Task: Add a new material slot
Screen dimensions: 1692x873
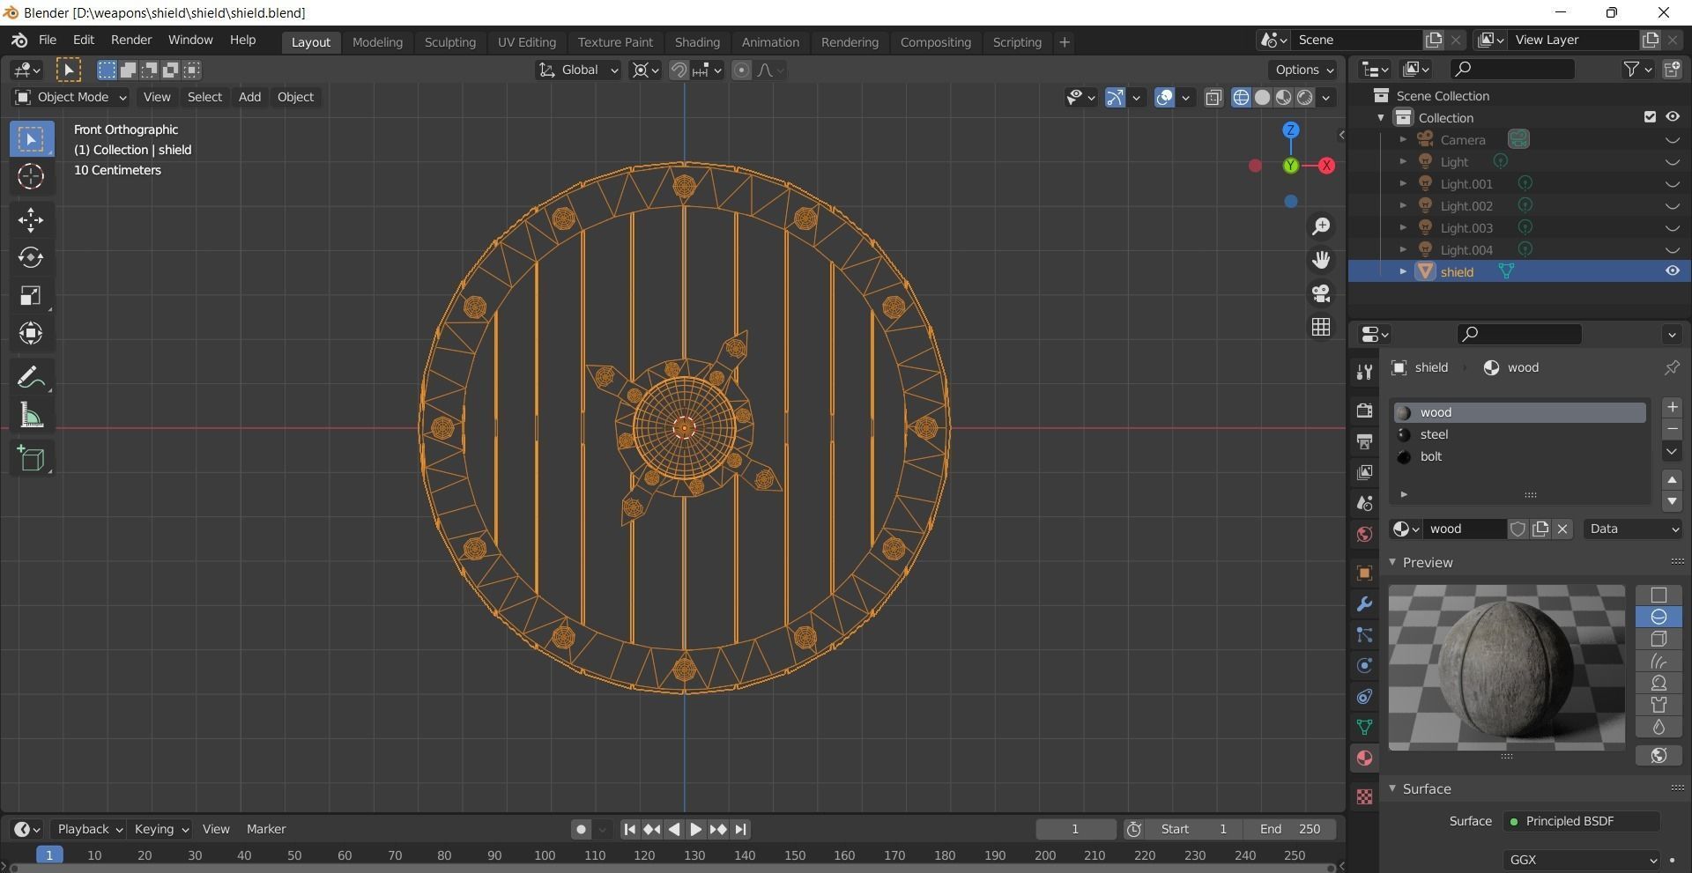Action: [x=1672, y=407]
